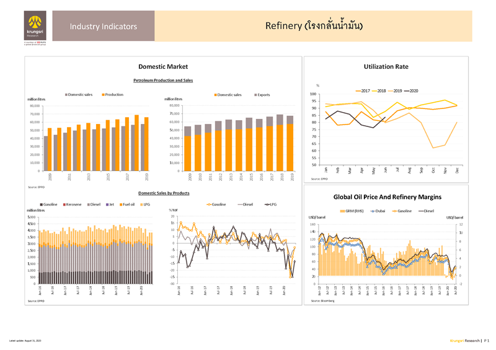Click the Utilization Rate chart title
This screenshot has height=350, width=496.
click(x=386, y=66)
